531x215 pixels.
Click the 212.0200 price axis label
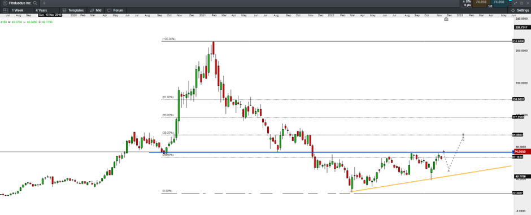tap(519, 41)
